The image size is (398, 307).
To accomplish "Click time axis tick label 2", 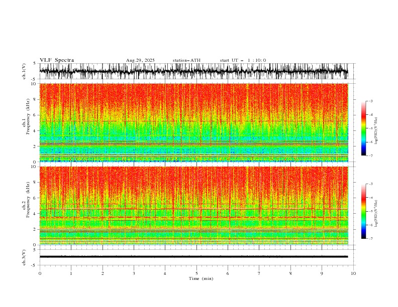I will tap(103, 273).
